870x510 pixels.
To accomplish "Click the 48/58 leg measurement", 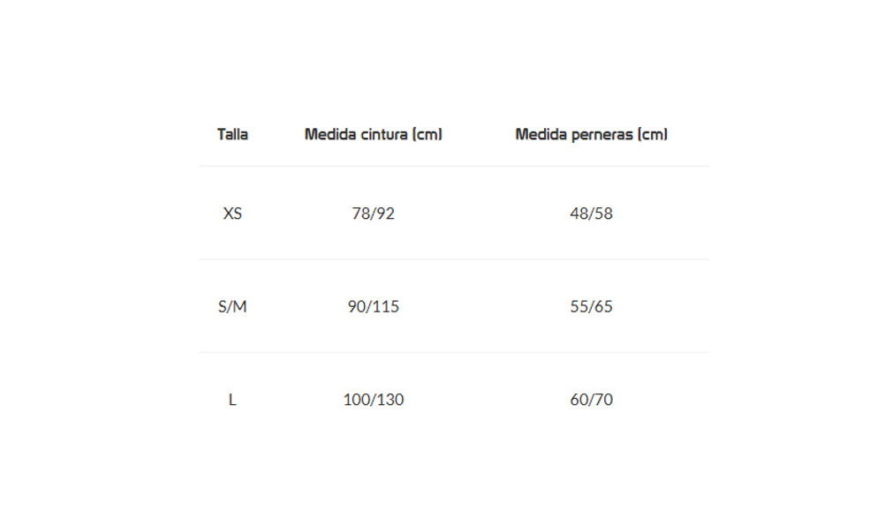I will tap(592, 214).
